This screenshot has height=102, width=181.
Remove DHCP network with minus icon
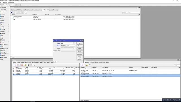pyautogui.click(x=84, y=65)
